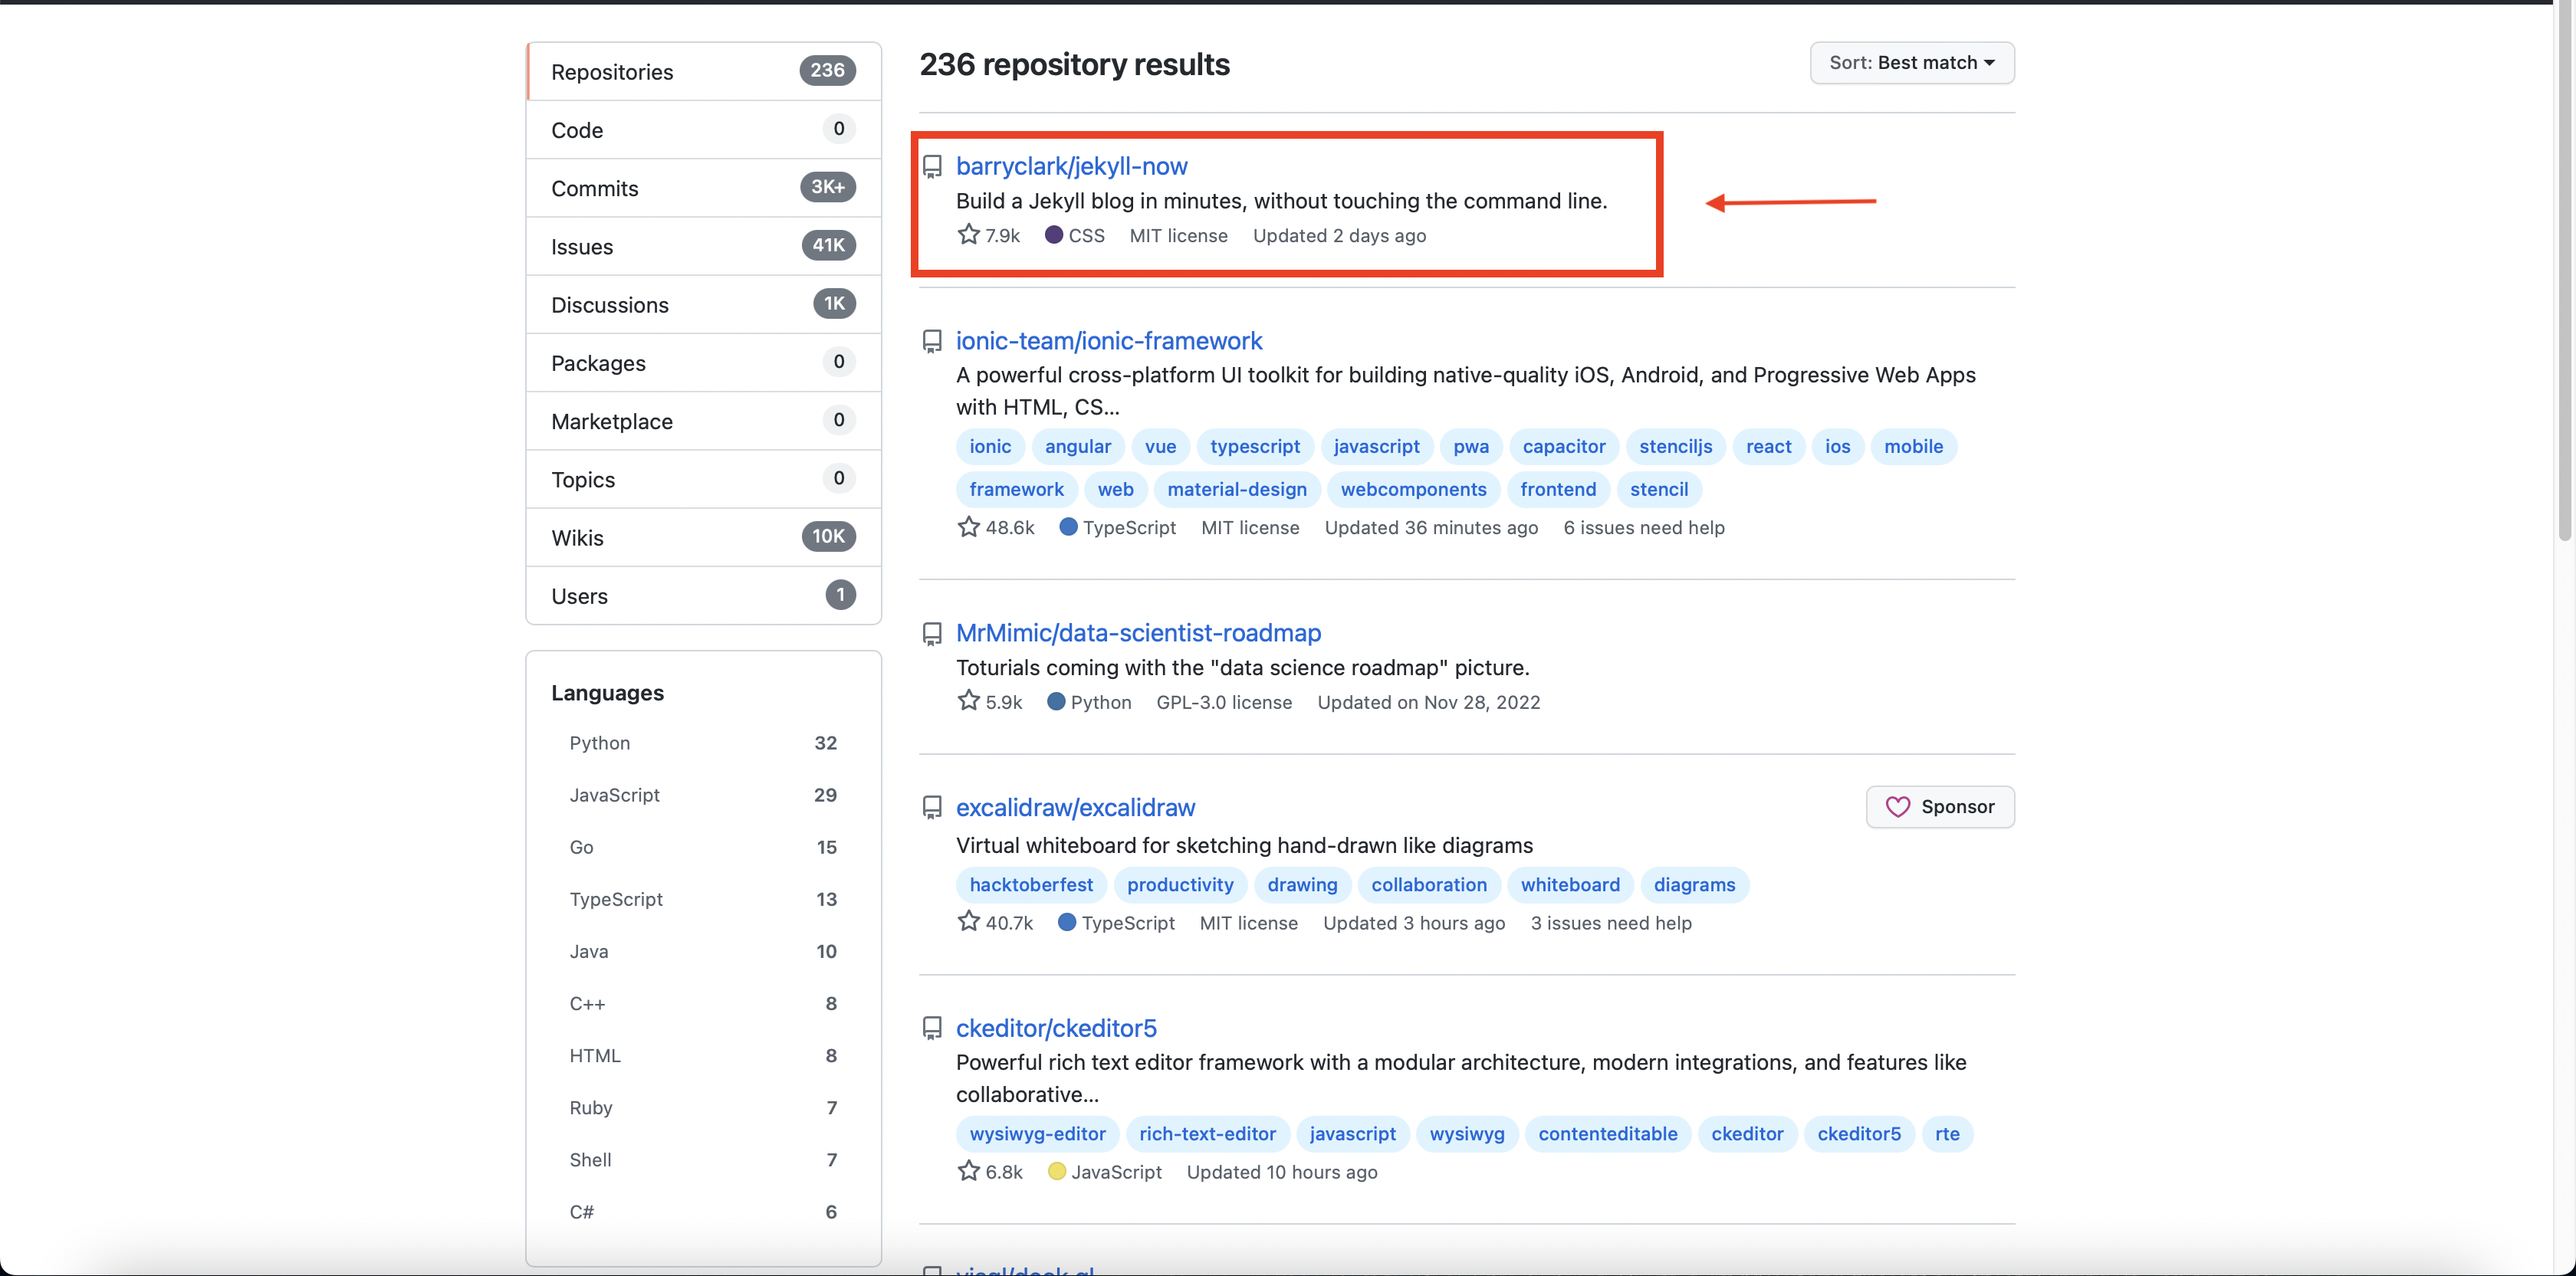
Task: Open the ionic-team/ionic-framework repository
Action: [x=1108, y=341]
